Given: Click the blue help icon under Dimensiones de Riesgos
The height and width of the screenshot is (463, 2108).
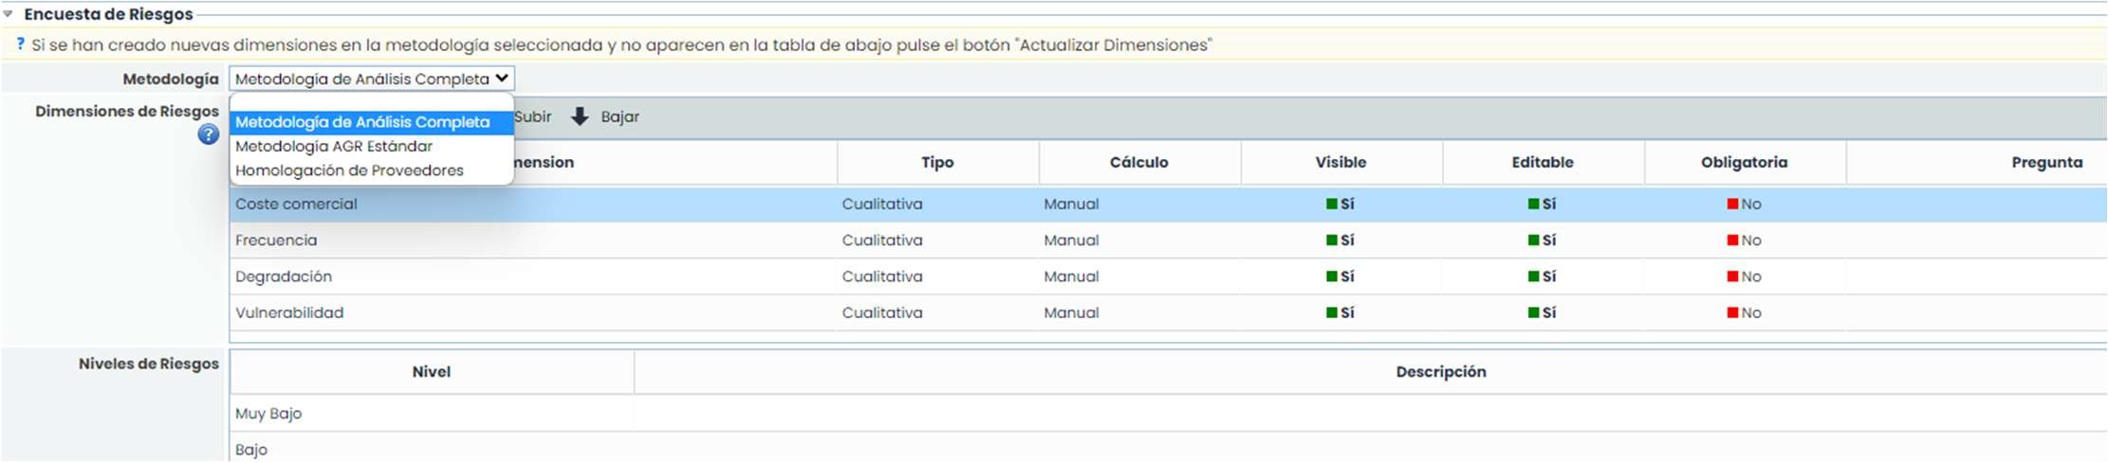Looking at the screenshot, I should pos(208,134).
